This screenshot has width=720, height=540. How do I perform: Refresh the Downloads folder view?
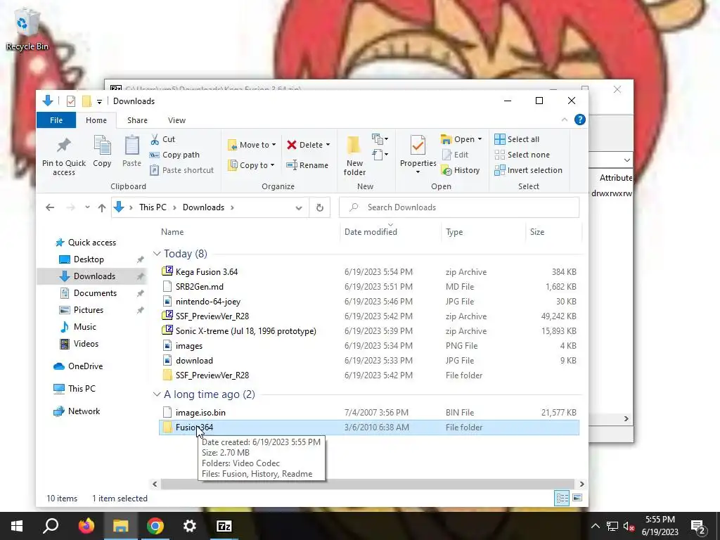(320, 207)
